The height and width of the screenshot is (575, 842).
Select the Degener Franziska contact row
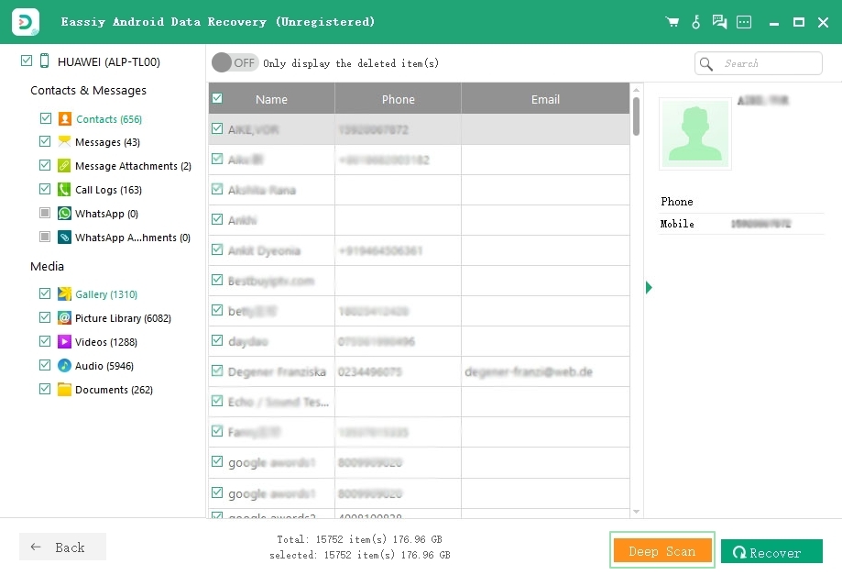(x=419, y=371)
